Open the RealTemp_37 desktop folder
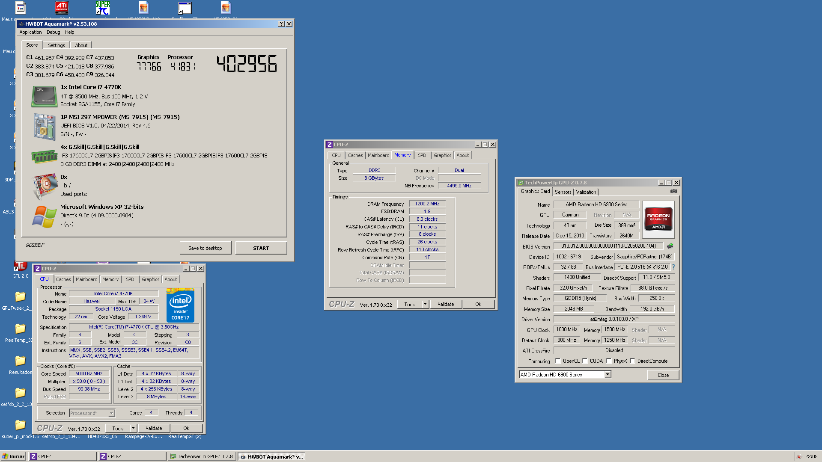This screenshot has width=822, height=462. point(20,329)
